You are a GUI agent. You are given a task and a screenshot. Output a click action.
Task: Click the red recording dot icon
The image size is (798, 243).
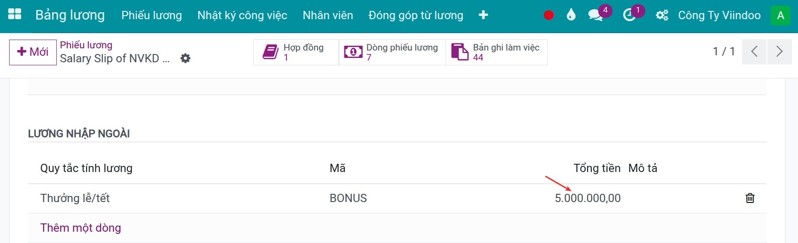[x=549, y=15]
